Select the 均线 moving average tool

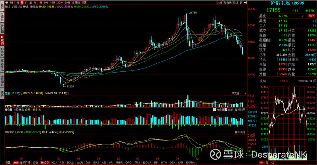(x=236, y=2)
